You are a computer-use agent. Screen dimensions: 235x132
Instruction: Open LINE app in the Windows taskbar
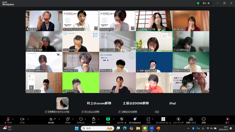point(145,128)
